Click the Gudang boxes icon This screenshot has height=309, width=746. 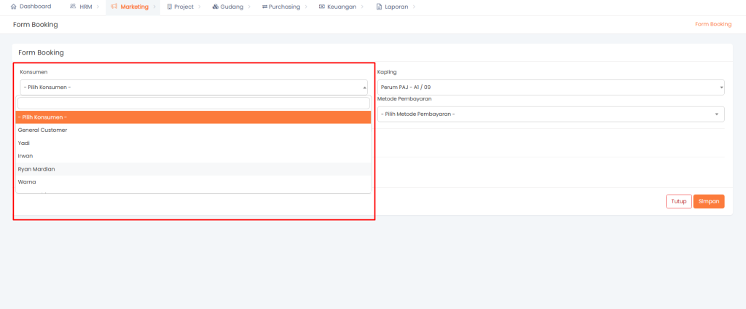216,7
